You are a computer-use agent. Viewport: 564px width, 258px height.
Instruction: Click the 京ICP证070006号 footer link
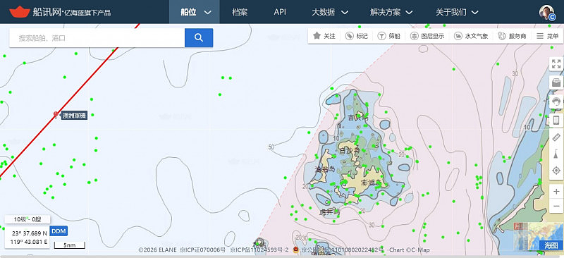coord(202,250)
